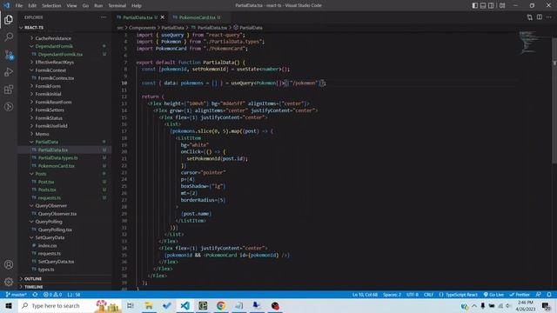The width and height of the screenshot is (557, 313).
Task: Open the Manage gear icon
Action: click(9, 282)
